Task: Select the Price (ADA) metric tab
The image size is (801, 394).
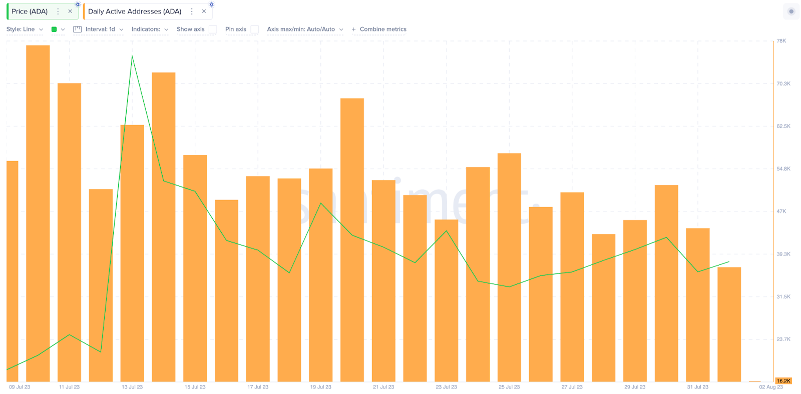Action: tap(30, 11)
